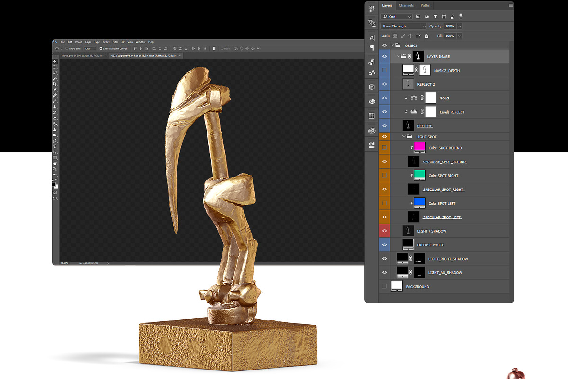This screenshot has width=568, height=379.
Task: Show the Color SPOT BEHIND layer
Action: [384, 148]
